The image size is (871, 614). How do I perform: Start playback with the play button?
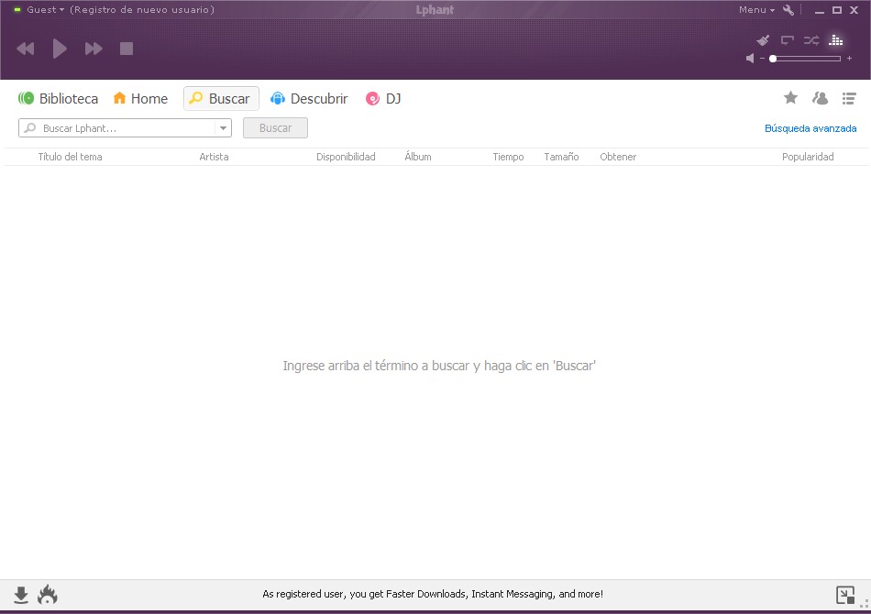(60, 49)
